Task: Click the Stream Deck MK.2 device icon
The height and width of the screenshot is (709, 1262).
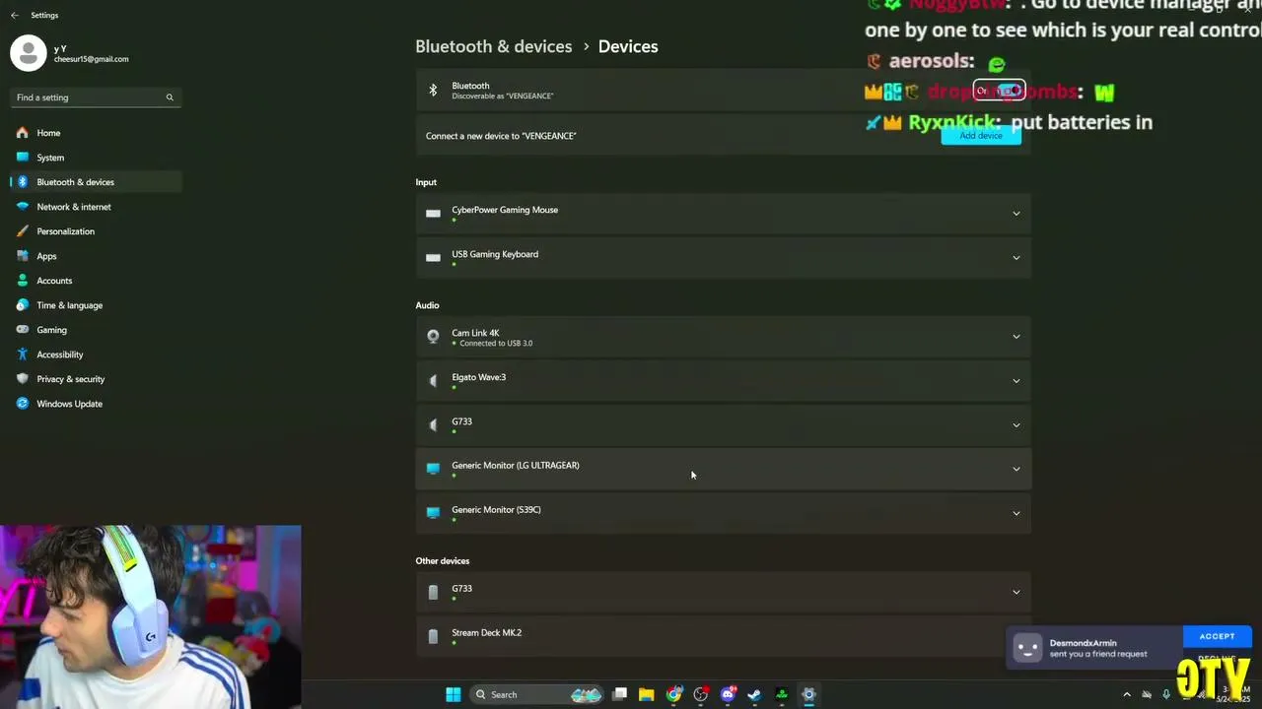Action: click(433, 636)
